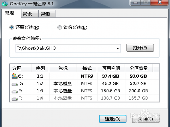Click the F: drive disk icon

point(14,99)
